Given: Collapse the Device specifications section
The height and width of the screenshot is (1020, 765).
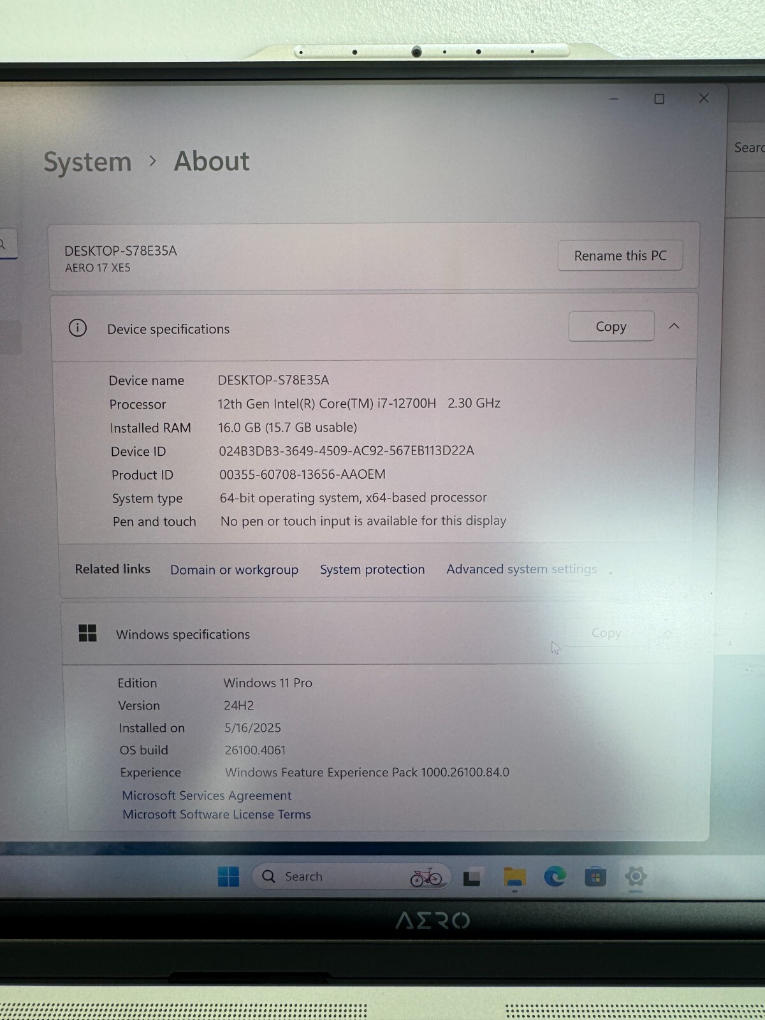Looking at the screenshot, I should 674,326.
